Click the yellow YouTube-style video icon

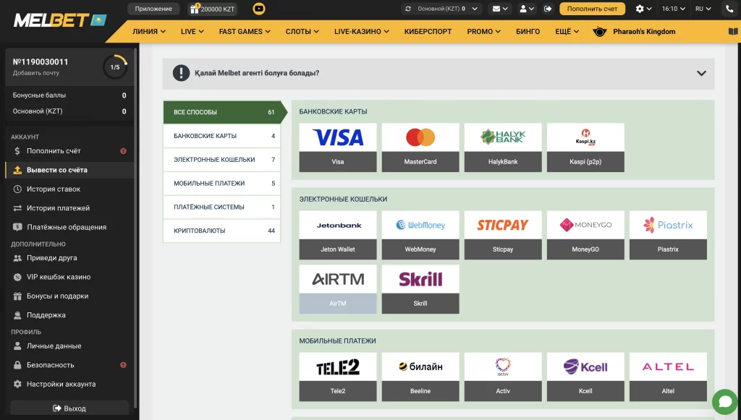pyautogui.click(x=259, y=9)
